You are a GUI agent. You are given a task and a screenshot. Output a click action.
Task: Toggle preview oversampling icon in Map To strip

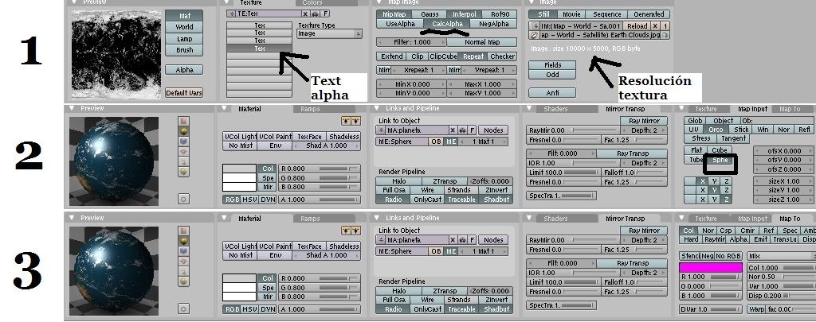184,308
